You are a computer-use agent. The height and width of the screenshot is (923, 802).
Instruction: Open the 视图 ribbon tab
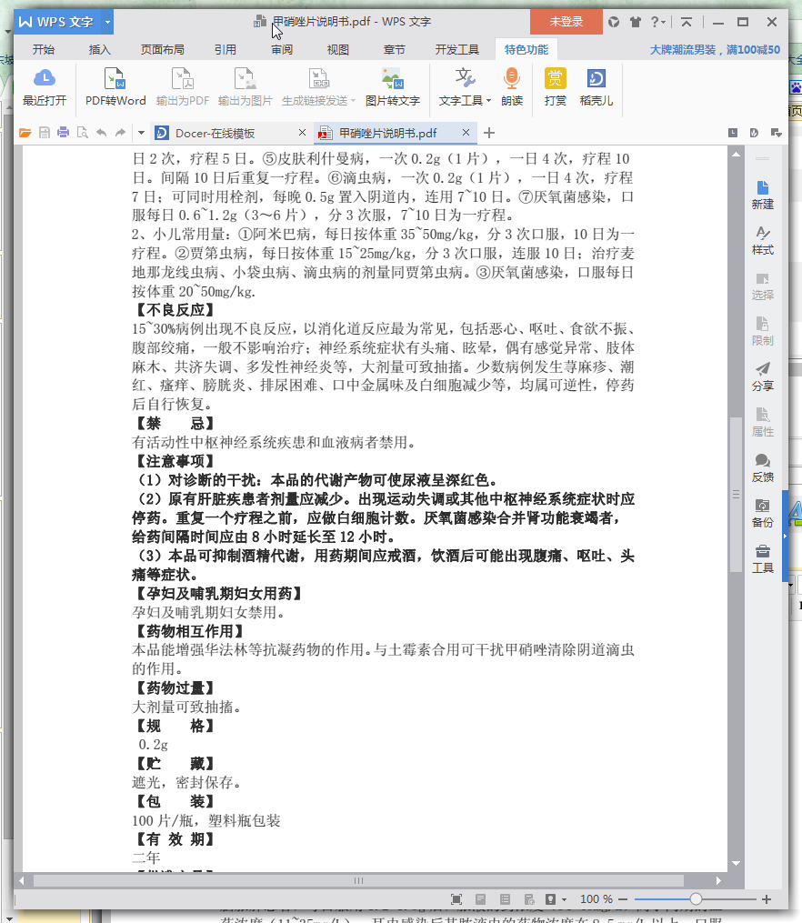(337, 49)
